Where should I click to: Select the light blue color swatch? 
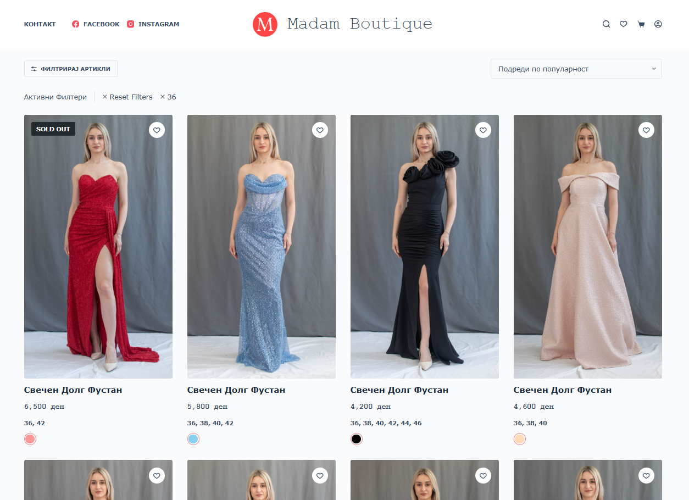click(193, 439)
